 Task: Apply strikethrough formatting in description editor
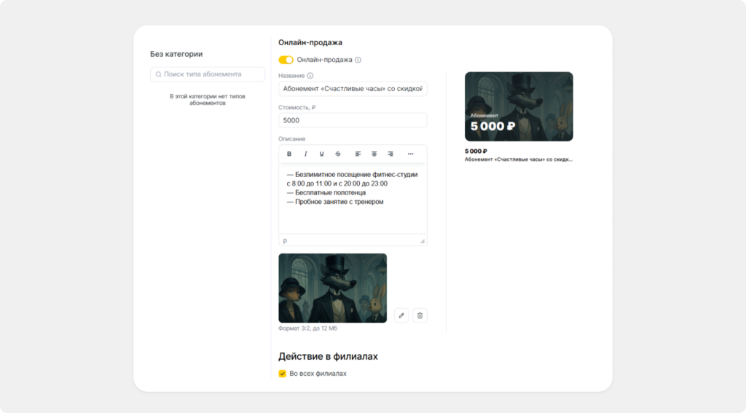(x=338, y=154)
